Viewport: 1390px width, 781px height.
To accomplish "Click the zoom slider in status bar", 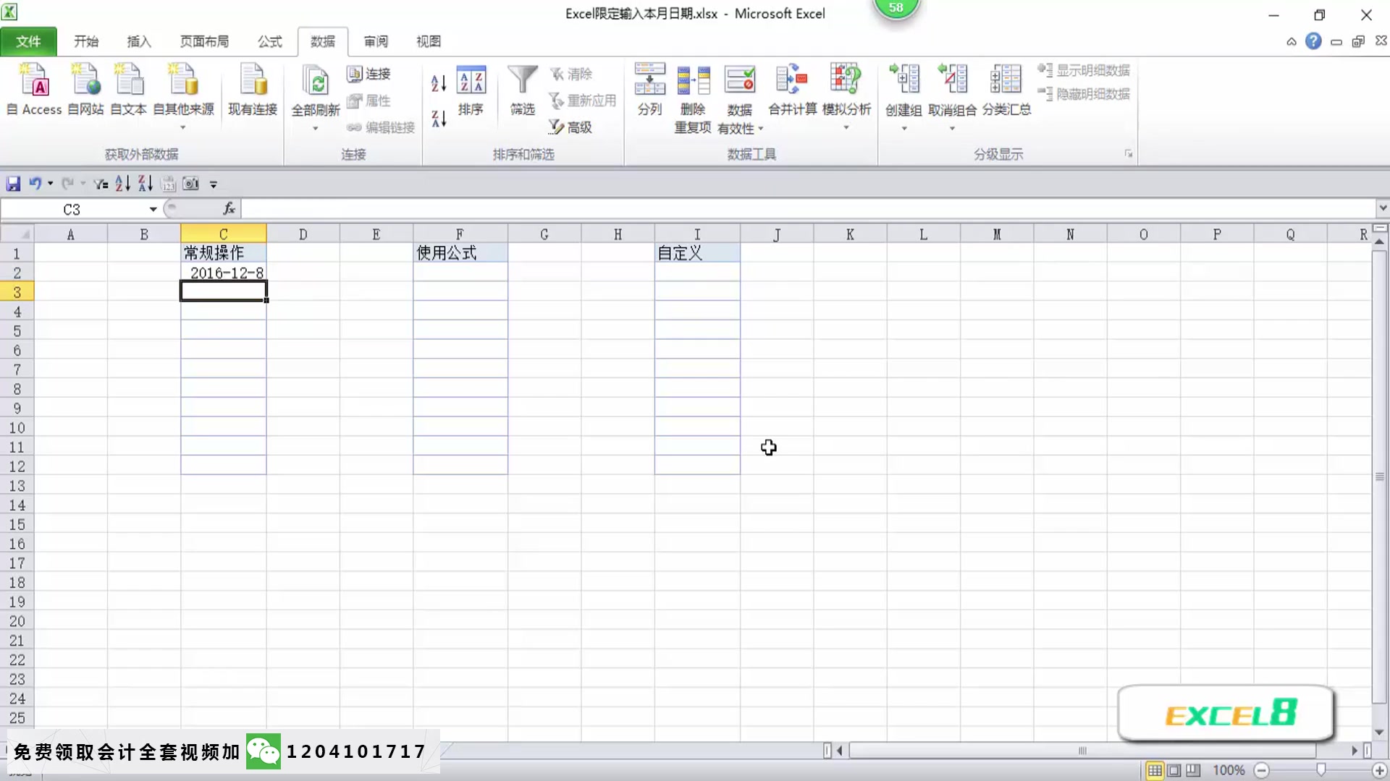I will pyautogui.click(x=1320, y=770).
